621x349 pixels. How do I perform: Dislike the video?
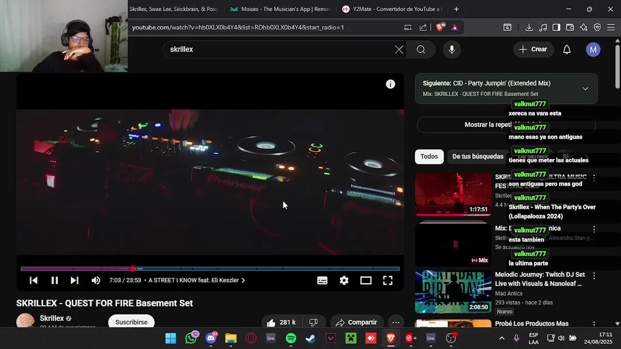[x=313, y=322]
